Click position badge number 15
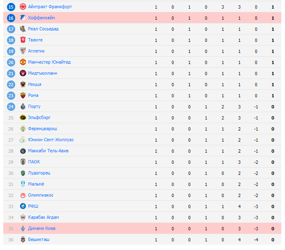Image resolution: width=285 pixels, height=250 pixels. click(x=11, y=7)
